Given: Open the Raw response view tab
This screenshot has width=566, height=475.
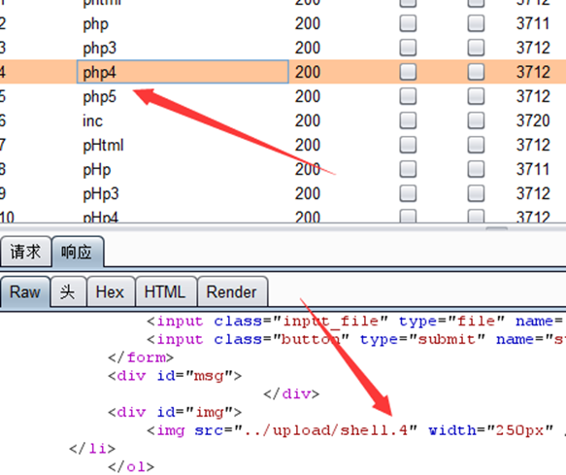Looking at the screenshot, I should tap(25, 291).
